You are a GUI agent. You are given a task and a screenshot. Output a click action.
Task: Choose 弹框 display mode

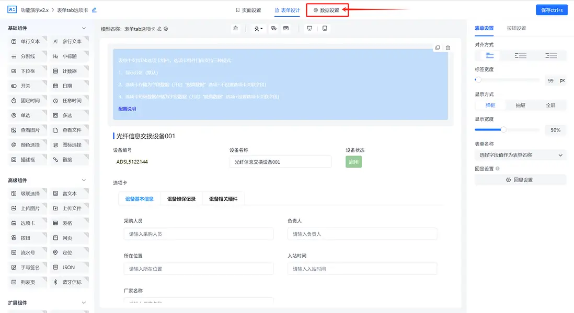[x=490, y=105]
